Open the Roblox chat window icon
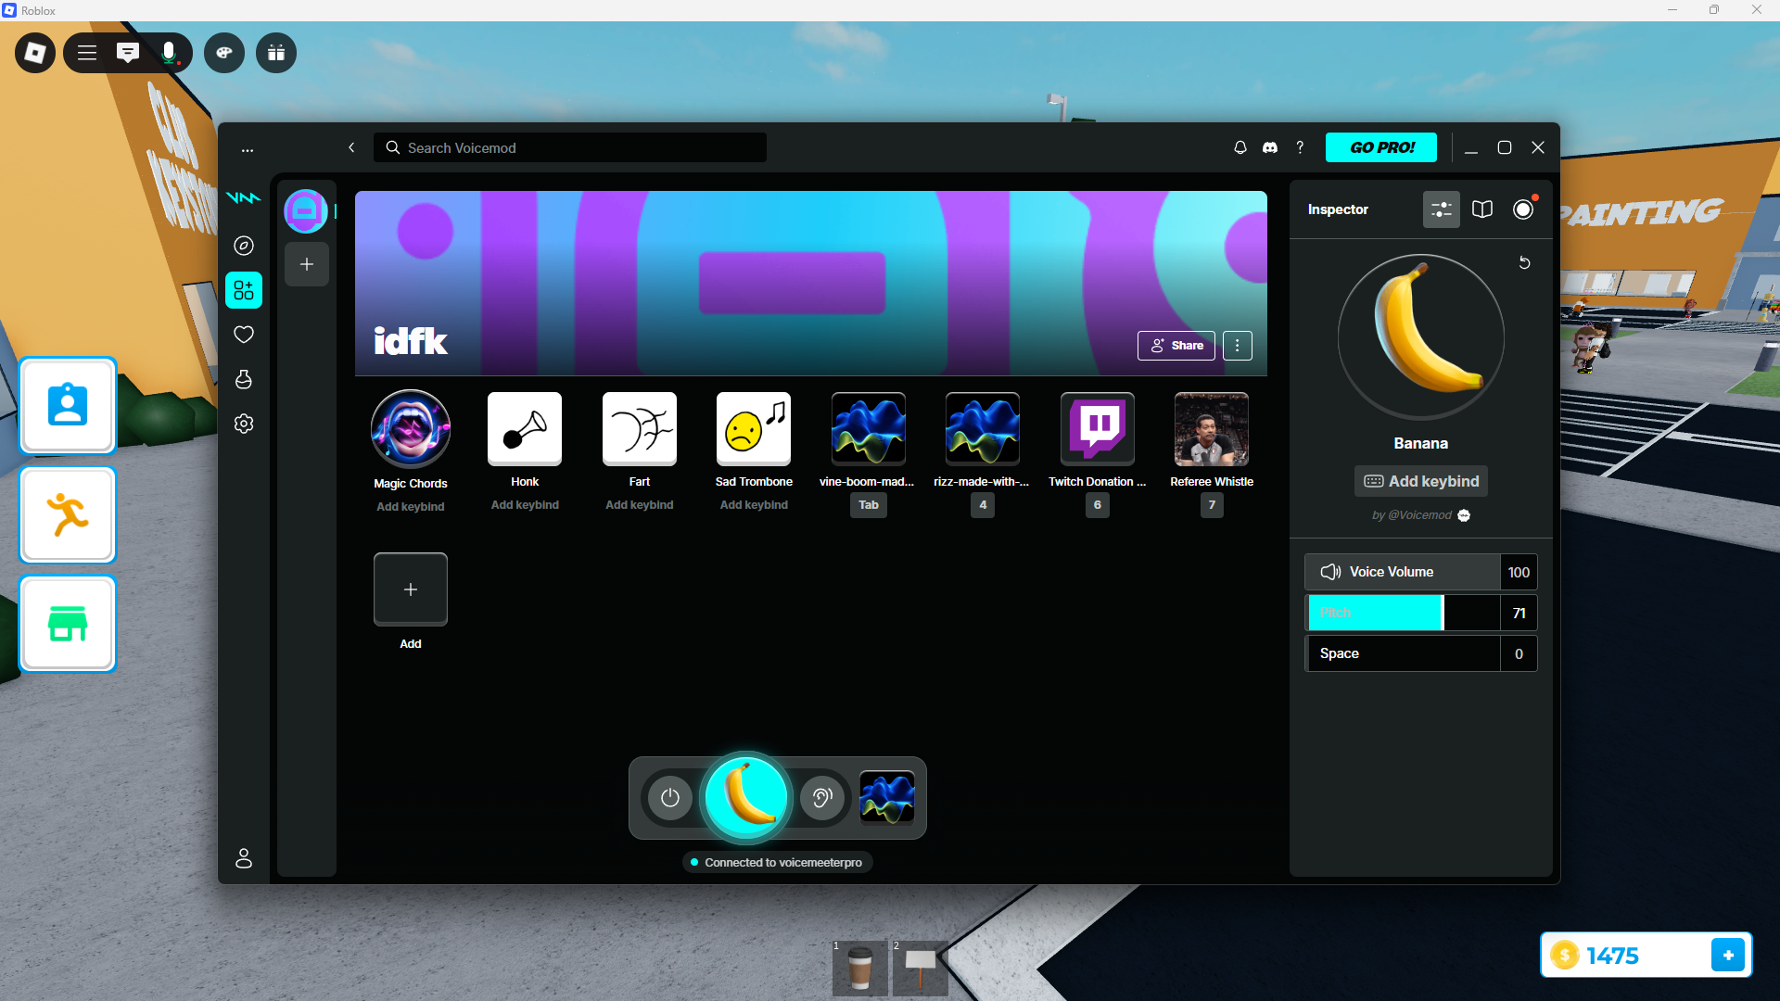The width and height of the screenshot is (1780, 1001). (128, 53)
